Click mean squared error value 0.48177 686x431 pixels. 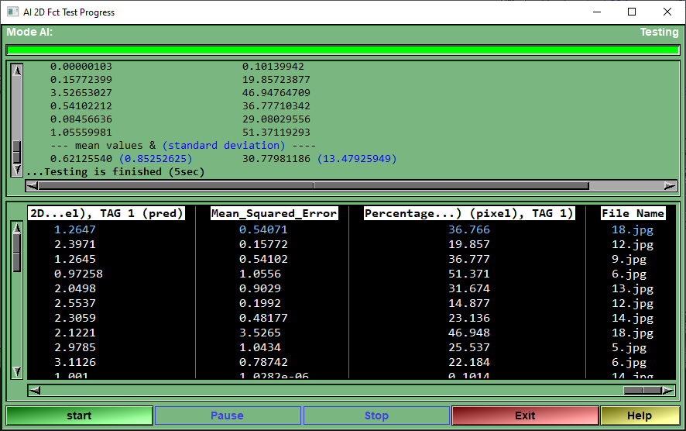coord(263,318)
